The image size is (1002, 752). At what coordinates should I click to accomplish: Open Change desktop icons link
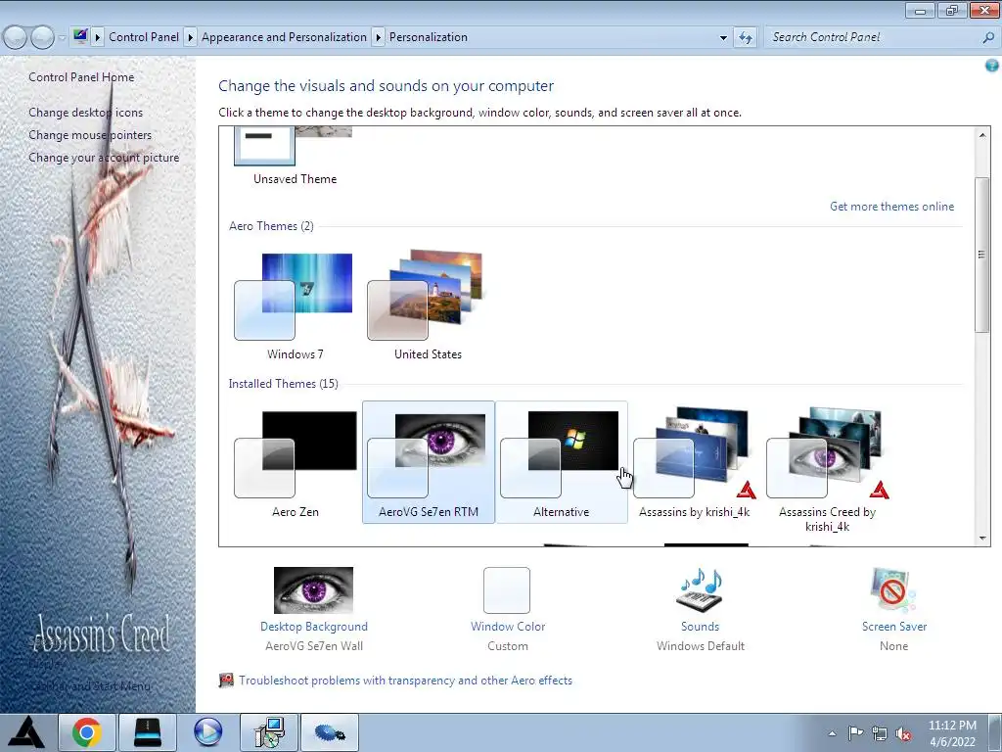(86, 113)
